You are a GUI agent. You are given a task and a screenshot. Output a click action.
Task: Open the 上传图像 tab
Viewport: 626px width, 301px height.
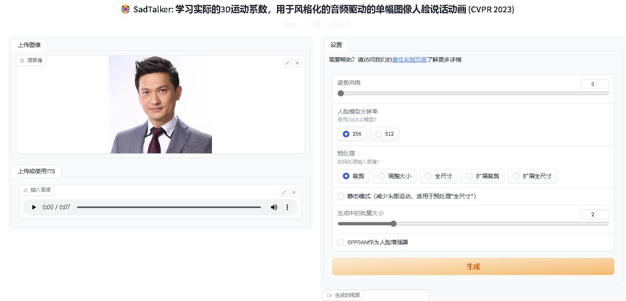pyautogui.click(x=29, y=45)
